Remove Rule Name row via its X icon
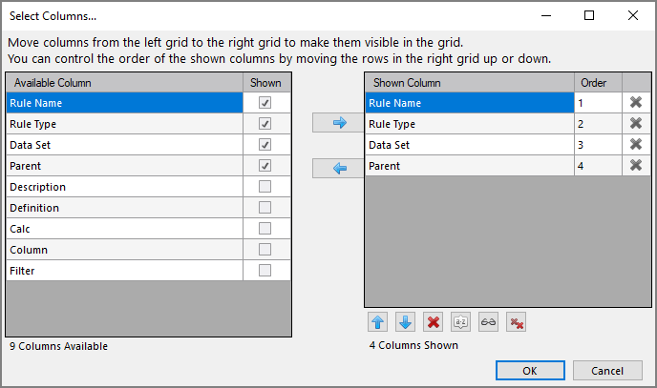 point(636,102)
